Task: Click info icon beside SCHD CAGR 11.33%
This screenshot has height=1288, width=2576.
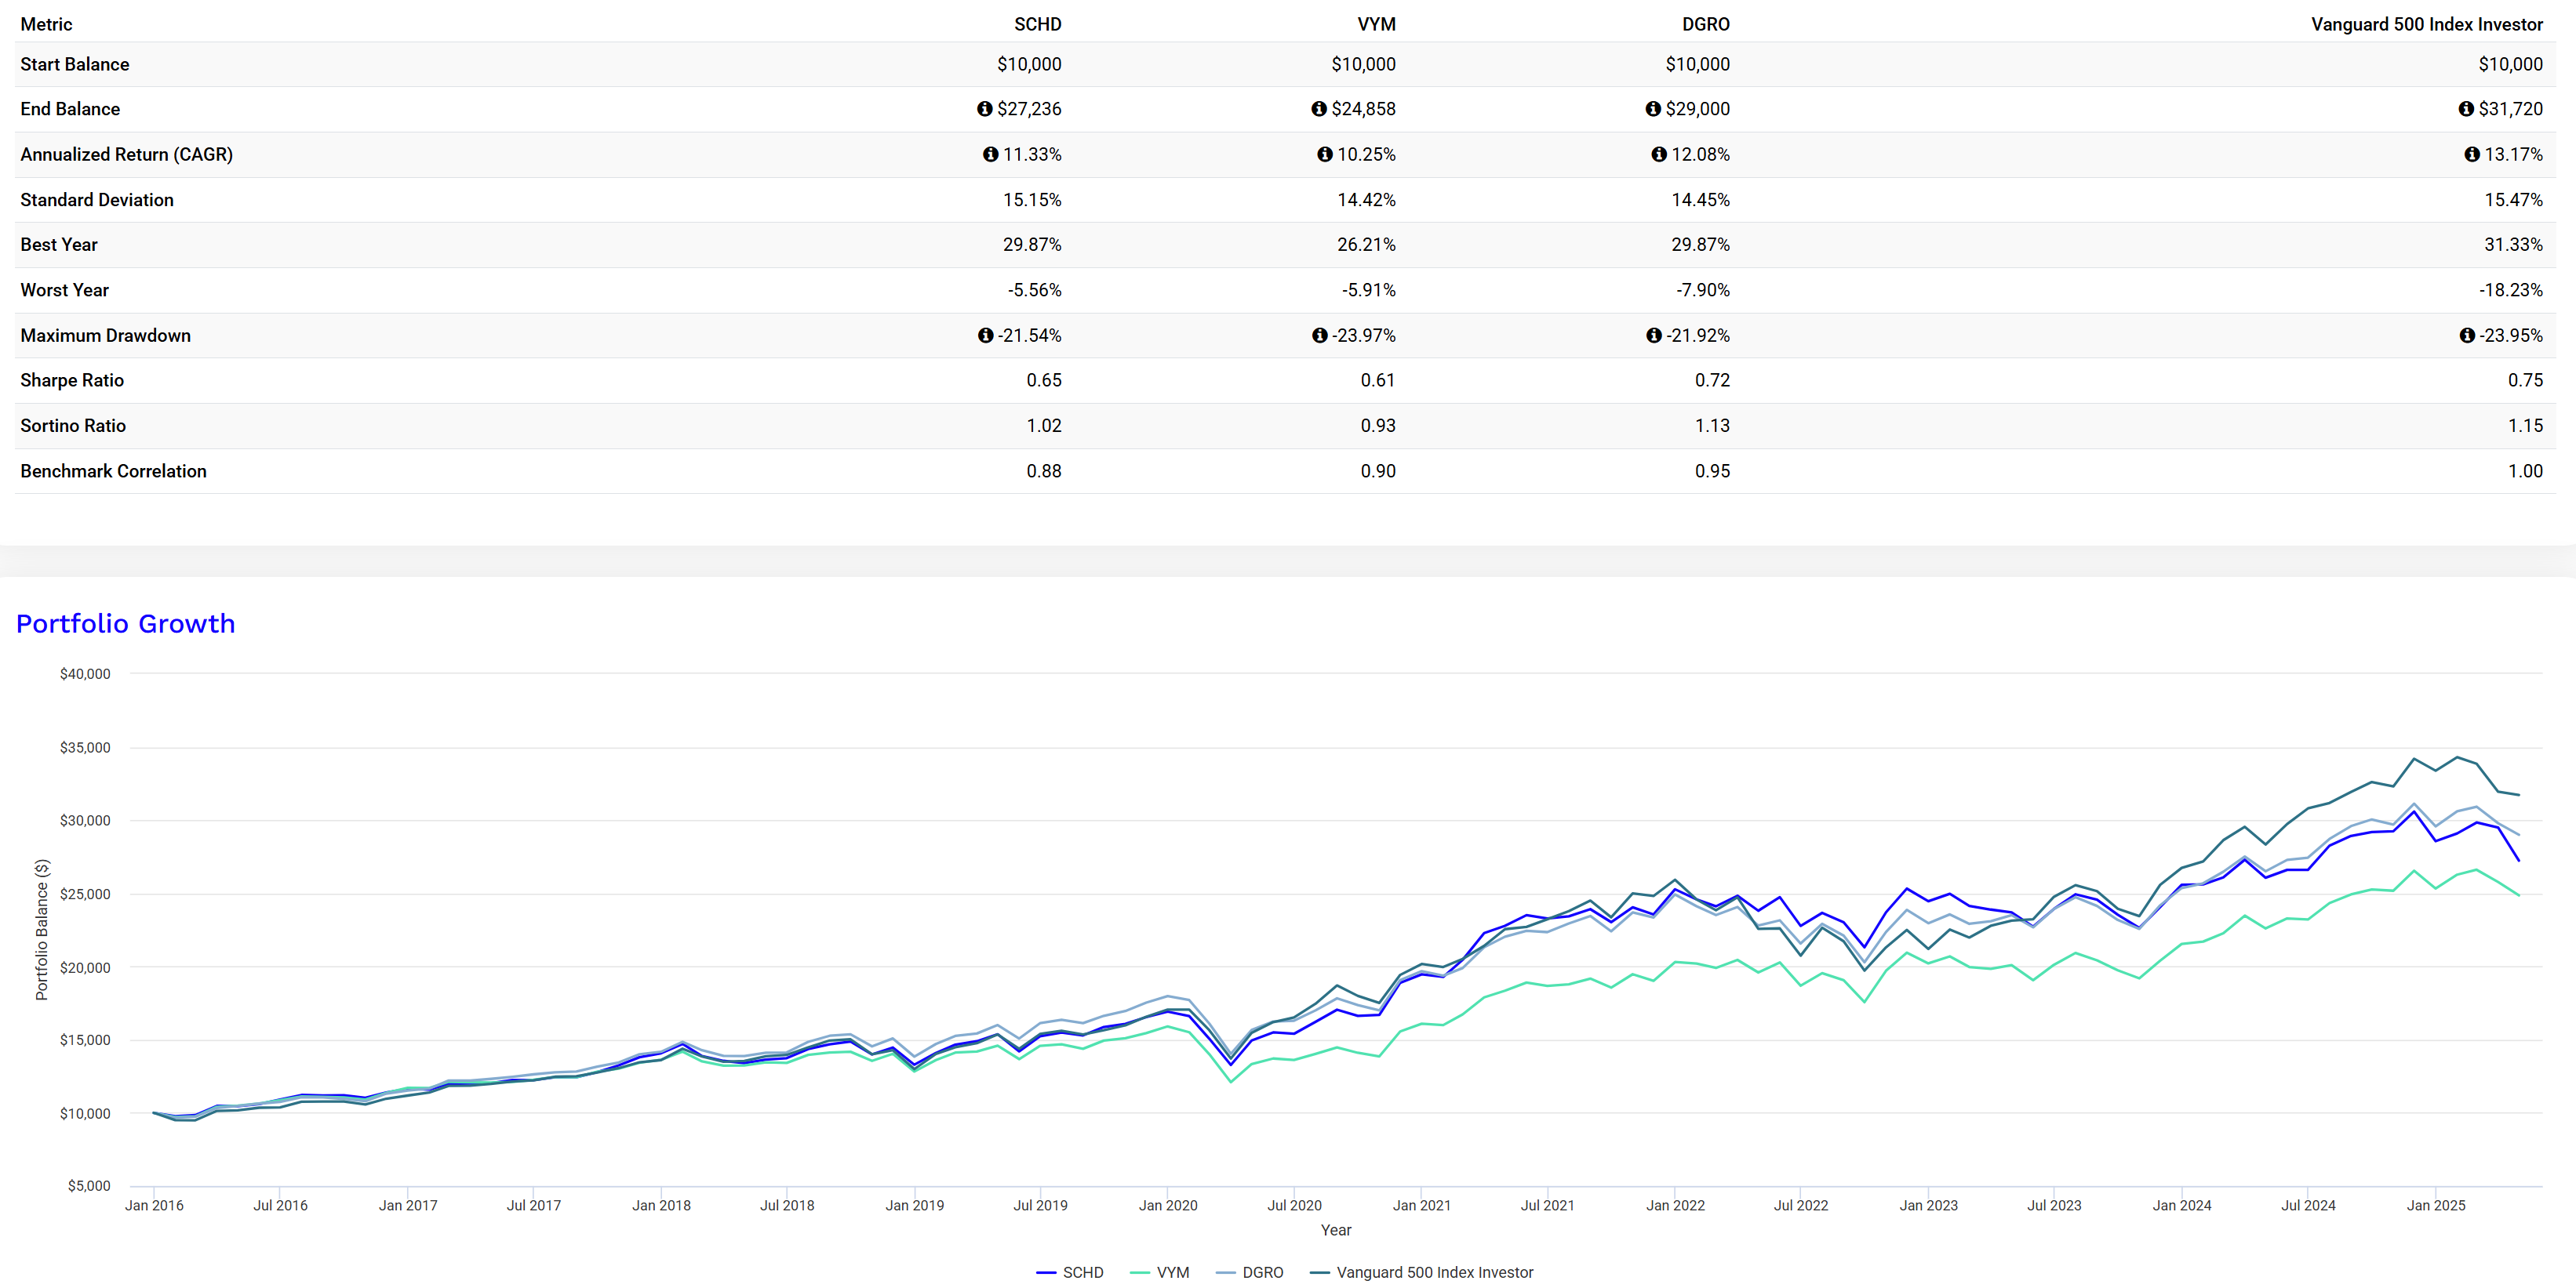Action: tap(990, 154)
